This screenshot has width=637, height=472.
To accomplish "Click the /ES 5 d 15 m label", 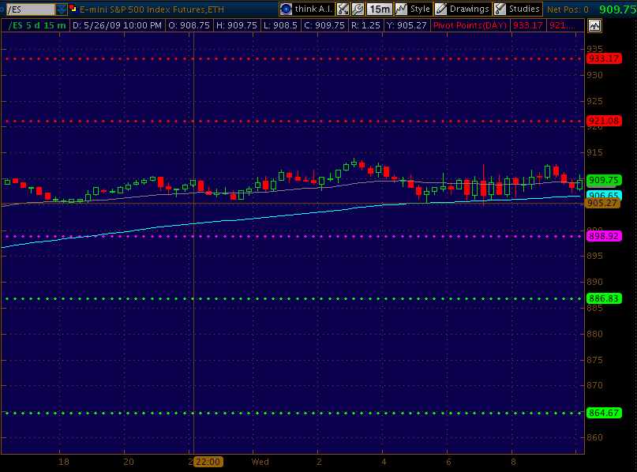I will (37, 25).
